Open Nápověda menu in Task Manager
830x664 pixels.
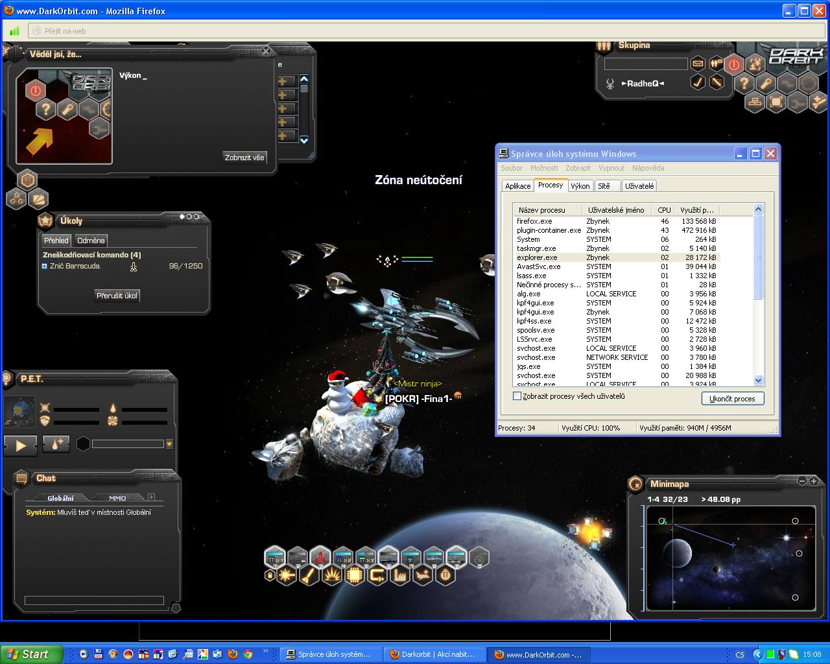[x=648, y=168]
